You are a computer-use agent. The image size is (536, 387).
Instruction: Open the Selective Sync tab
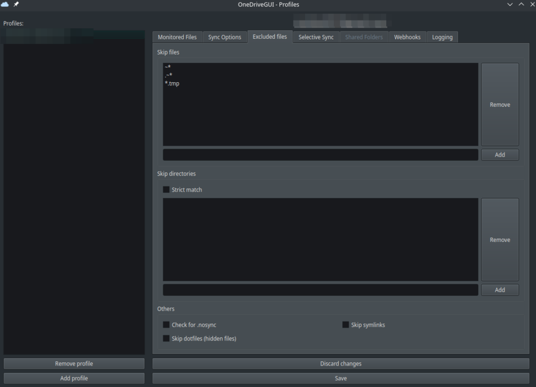click(x=316, y=37)
